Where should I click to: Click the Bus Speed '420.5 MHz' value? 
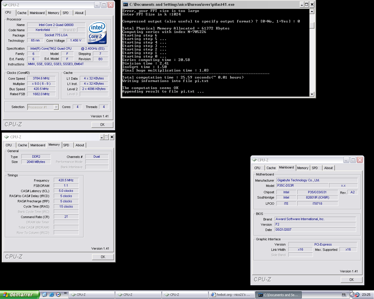coord(41,89)
